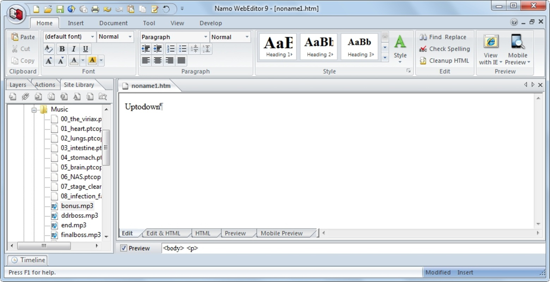The image size is (550, 282).
Task: Justify the paragraph
Action: (181, 61)
